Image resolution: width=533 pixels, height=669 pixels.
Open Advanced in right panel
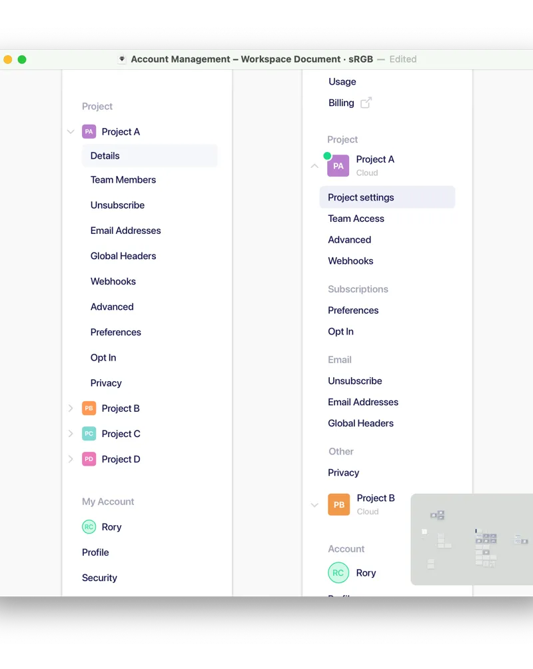click(x=350, y=240)
